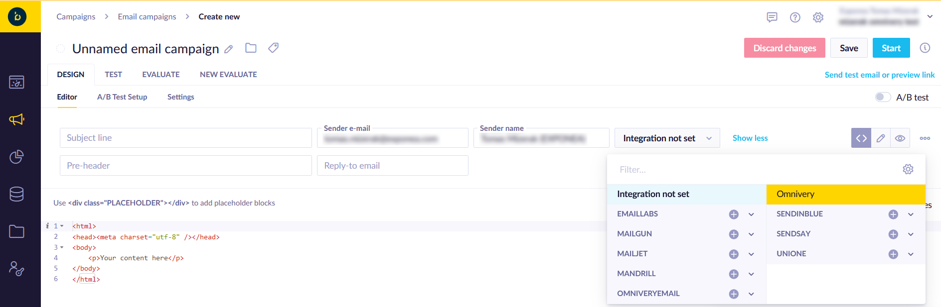Expand the SENDINBLUE integration chevron
The height and width of the screenshot is (307, 941).
[911, 214]
